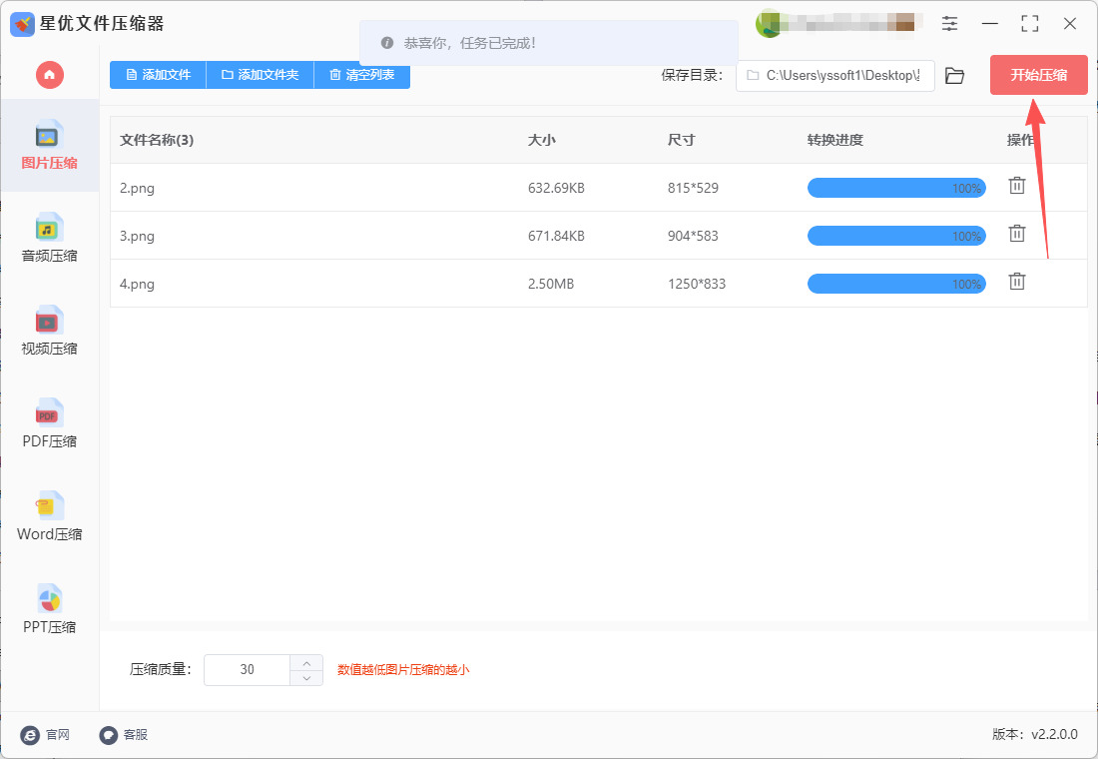The width and height of the screenshot is (1098, 759).
Task: Switch to 音频压缩 mode in sidebar
Action: click(x=48, y=237)
